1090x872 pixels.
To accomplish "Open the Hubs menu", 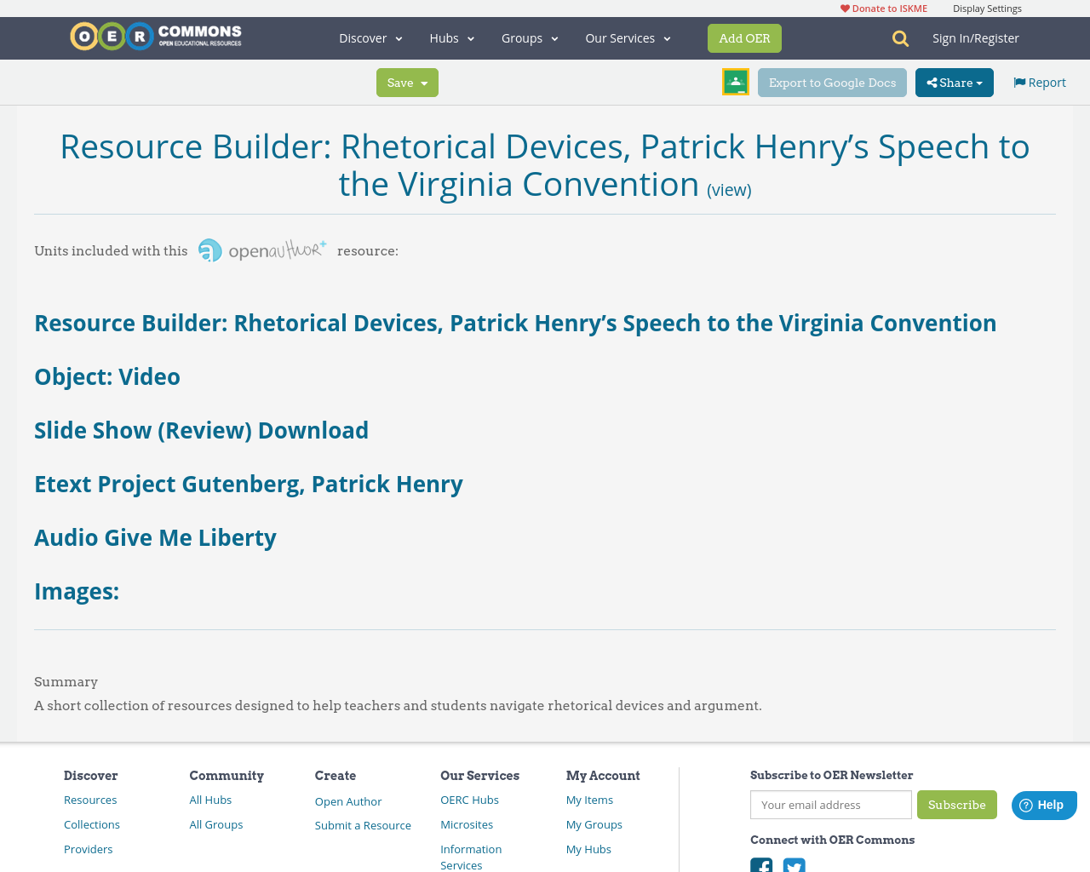I will 450,37.
